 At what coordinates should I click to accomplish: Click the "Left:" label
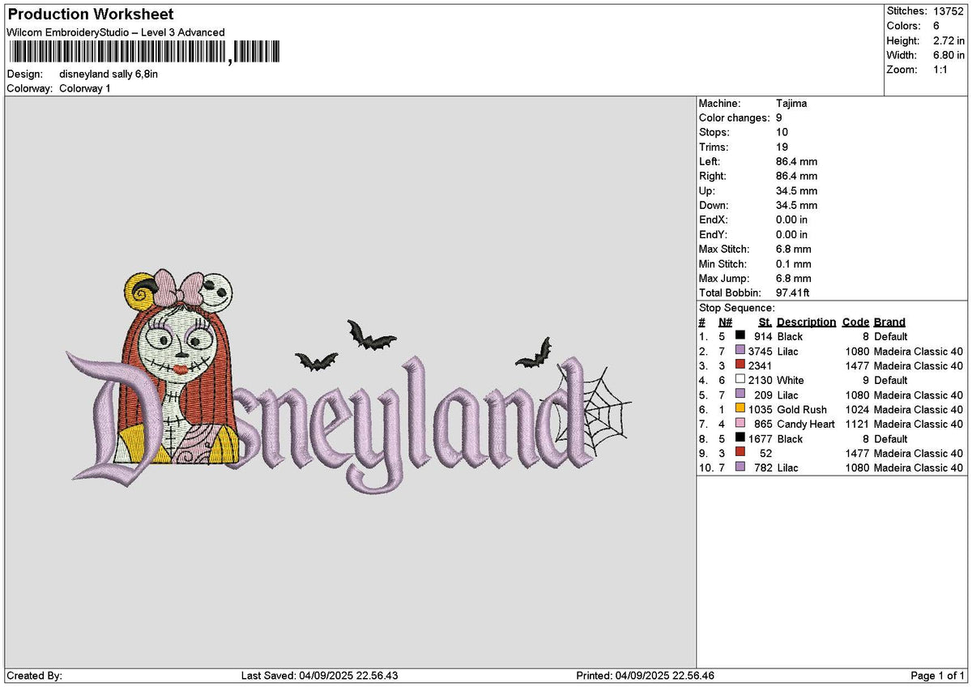point(710,161)
